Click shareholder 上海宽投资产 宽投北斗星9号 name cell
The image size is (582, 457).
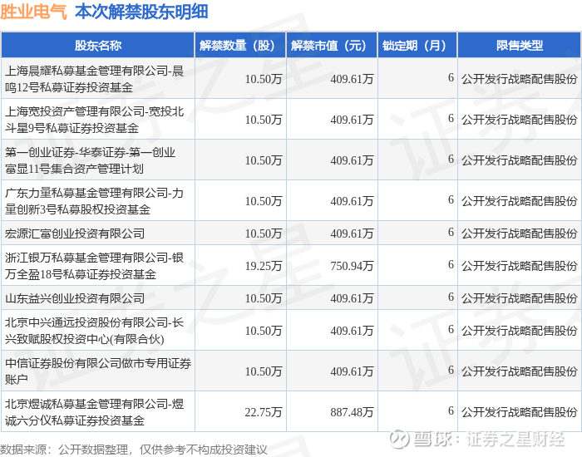[x=98, y=120]
